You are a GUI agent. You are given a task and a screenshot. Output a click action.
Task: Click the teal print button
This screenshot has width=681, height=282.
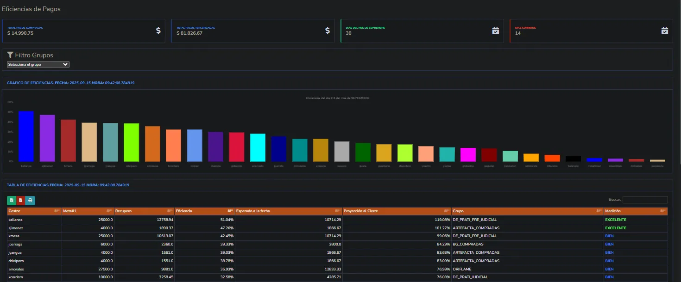tap(30, 201)
